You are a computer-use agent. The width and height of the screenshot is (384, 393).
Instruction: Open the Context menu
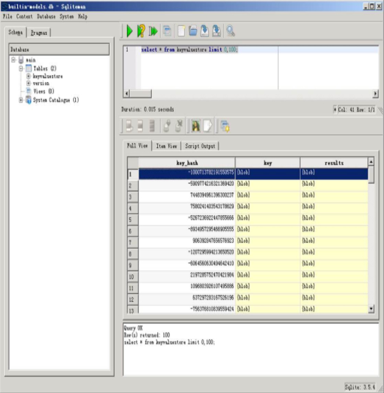click(24, 17)
